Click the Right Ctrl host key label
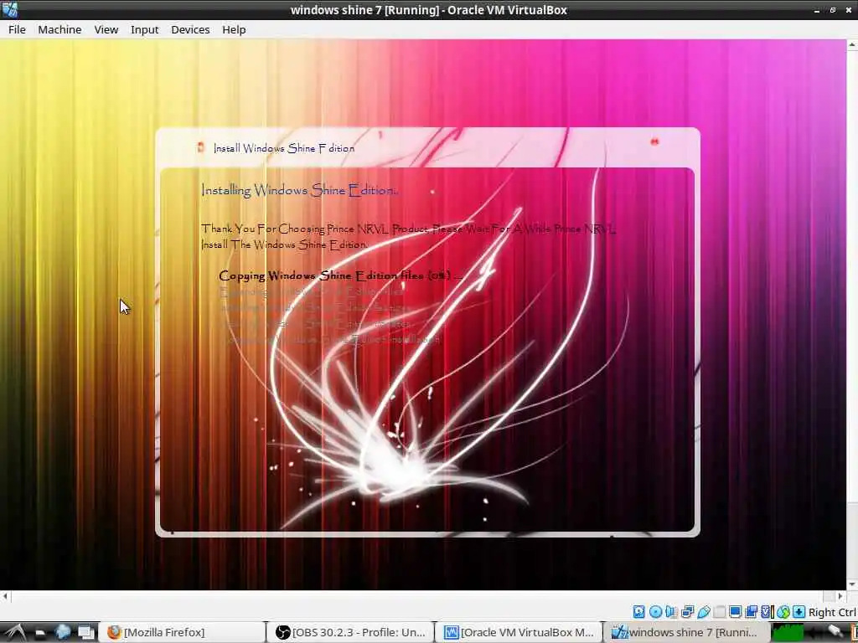 click(832, 612)
